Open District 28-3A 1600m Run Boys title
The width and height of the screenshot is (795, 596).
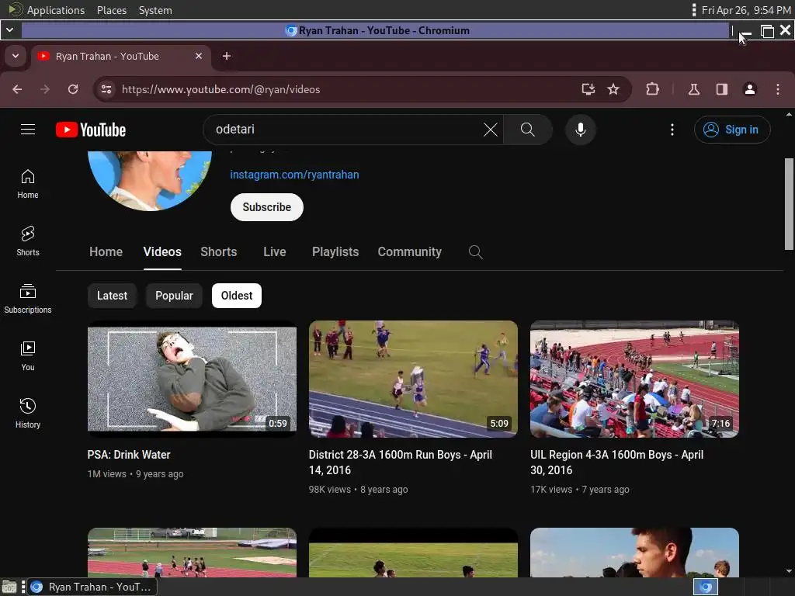pyautogui.click(x=401, y=463)
